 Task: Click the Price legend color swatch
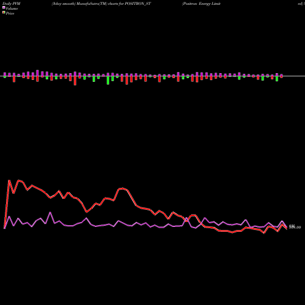(x=4, y=13)
